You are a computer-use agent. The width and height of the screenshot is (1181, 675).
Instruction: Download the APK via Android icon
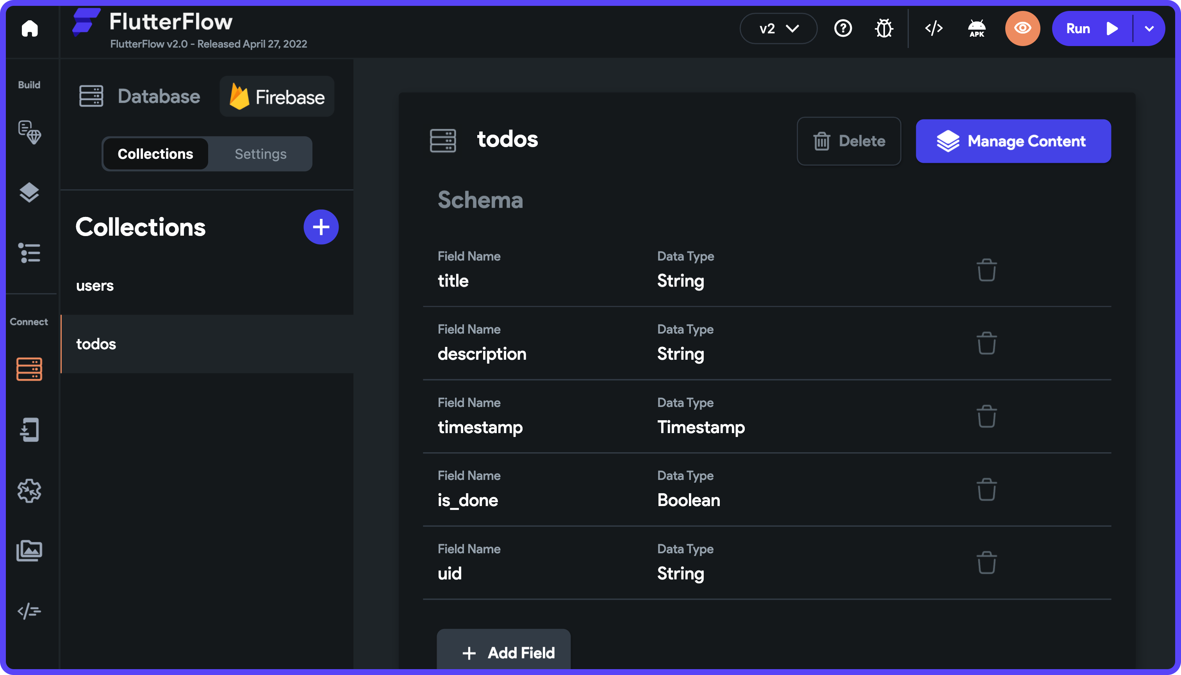click(x=977, y=28)
